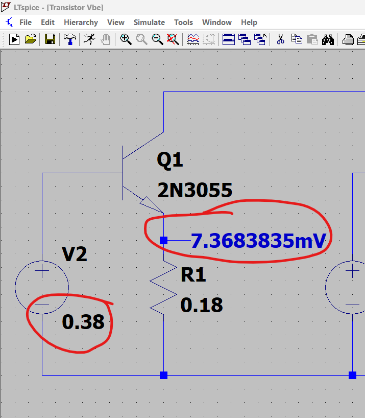Screen dimensions: 365x418
Task: Print with the printer icon
Action: click(348, 40)
